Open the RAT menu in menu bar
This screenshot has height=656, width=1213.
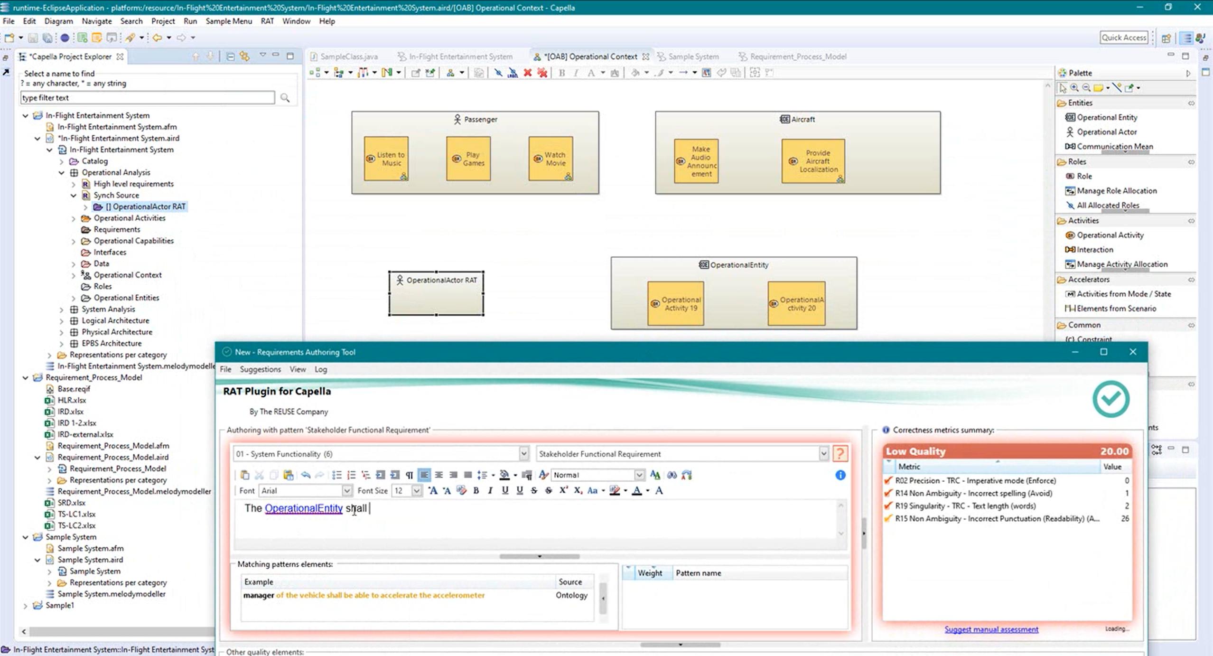[x=267, y=21]
